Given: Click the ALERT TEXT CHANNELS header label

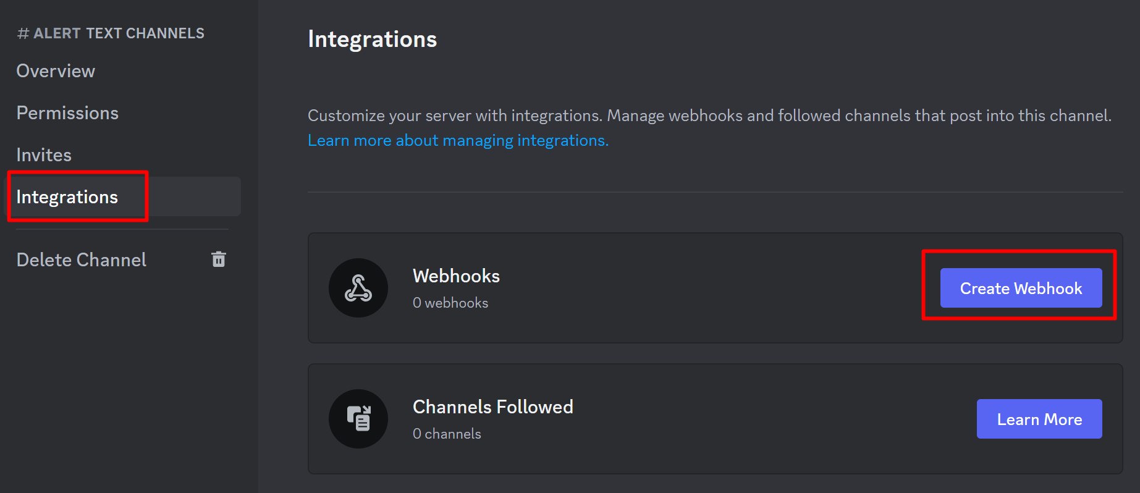Looking at the screenshot, I should coord(111,33).
